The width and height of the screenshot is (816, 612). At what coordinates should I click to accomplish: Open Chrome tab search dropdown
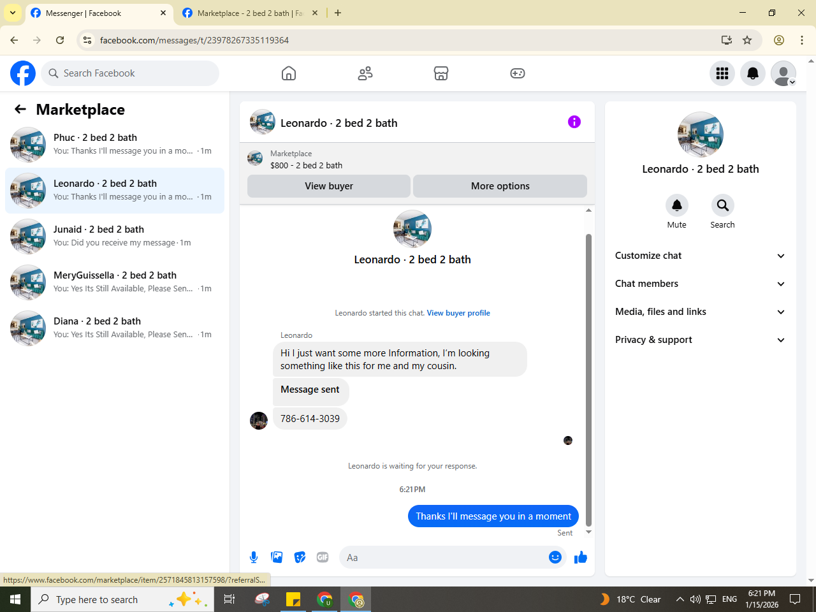(x=13, y=13)
